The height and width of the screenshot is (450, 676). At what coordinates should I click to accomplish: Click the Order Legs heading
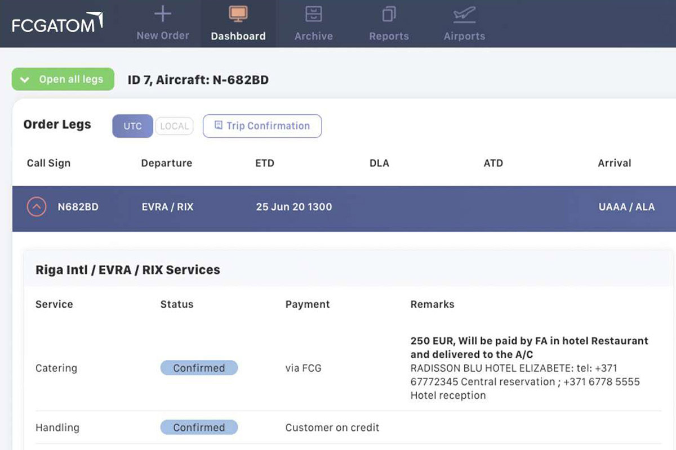[57, 125]
